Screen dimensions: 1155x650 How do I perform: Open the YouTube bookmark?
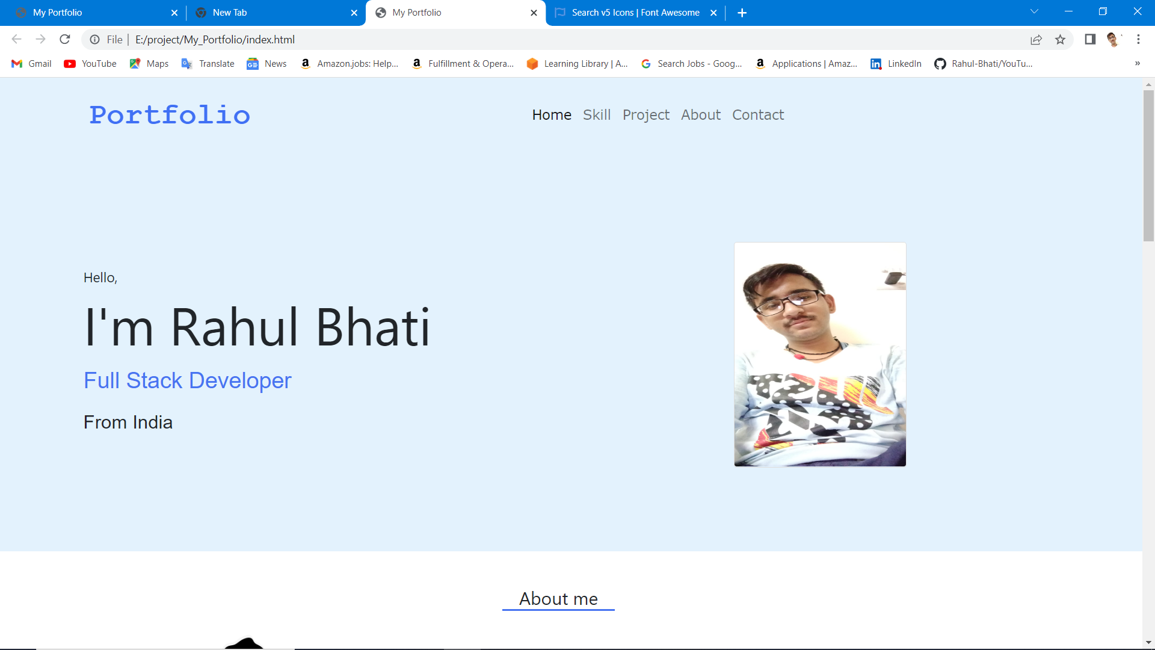[x=90, y=63]
